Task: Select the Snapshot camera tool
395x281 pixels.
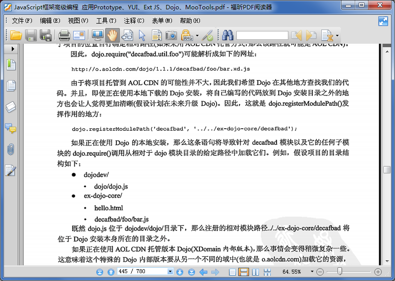Action: [x=171, y=35]
